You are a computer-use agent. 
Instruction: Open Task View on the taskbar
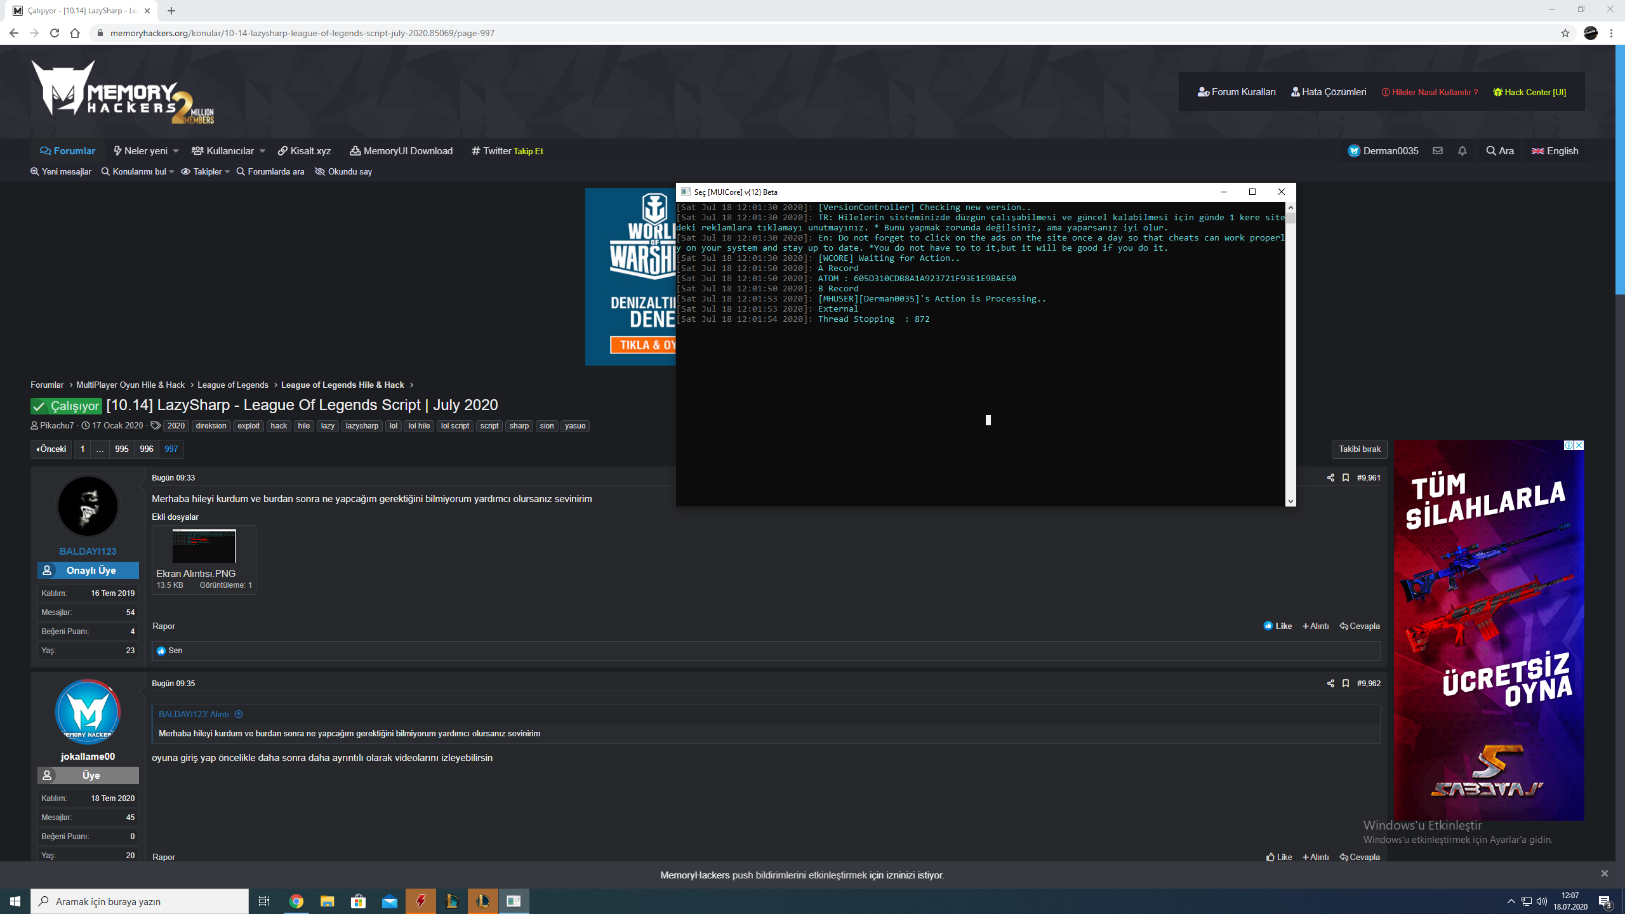click(264, 901)
